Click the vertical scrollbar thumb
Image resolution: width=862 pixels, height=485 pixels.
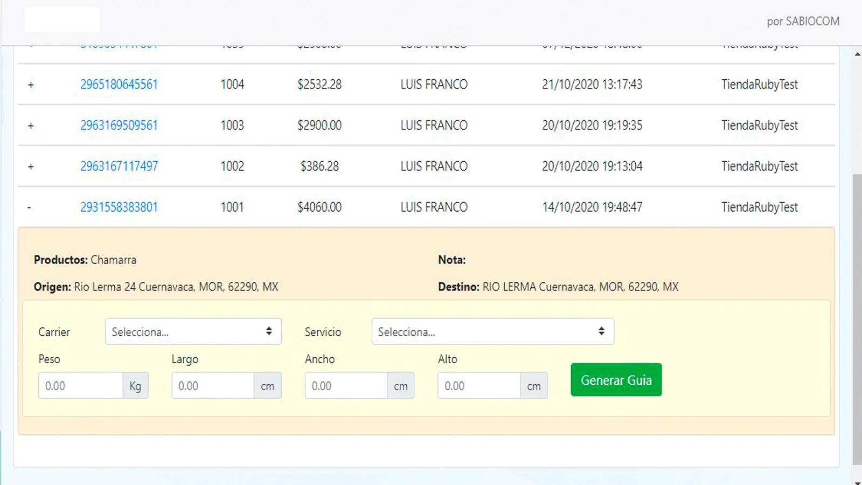point(857,320)
